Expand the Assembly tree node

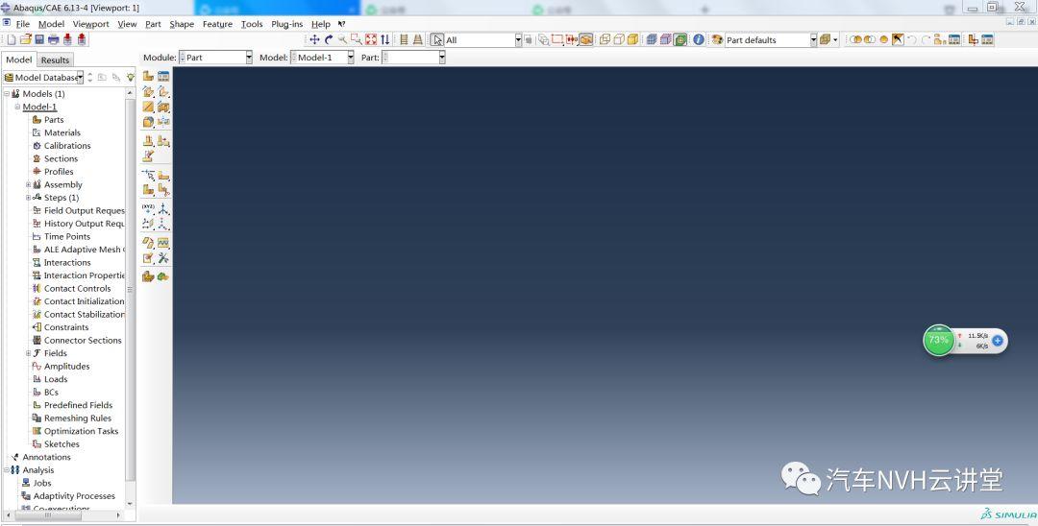[29, 185]
